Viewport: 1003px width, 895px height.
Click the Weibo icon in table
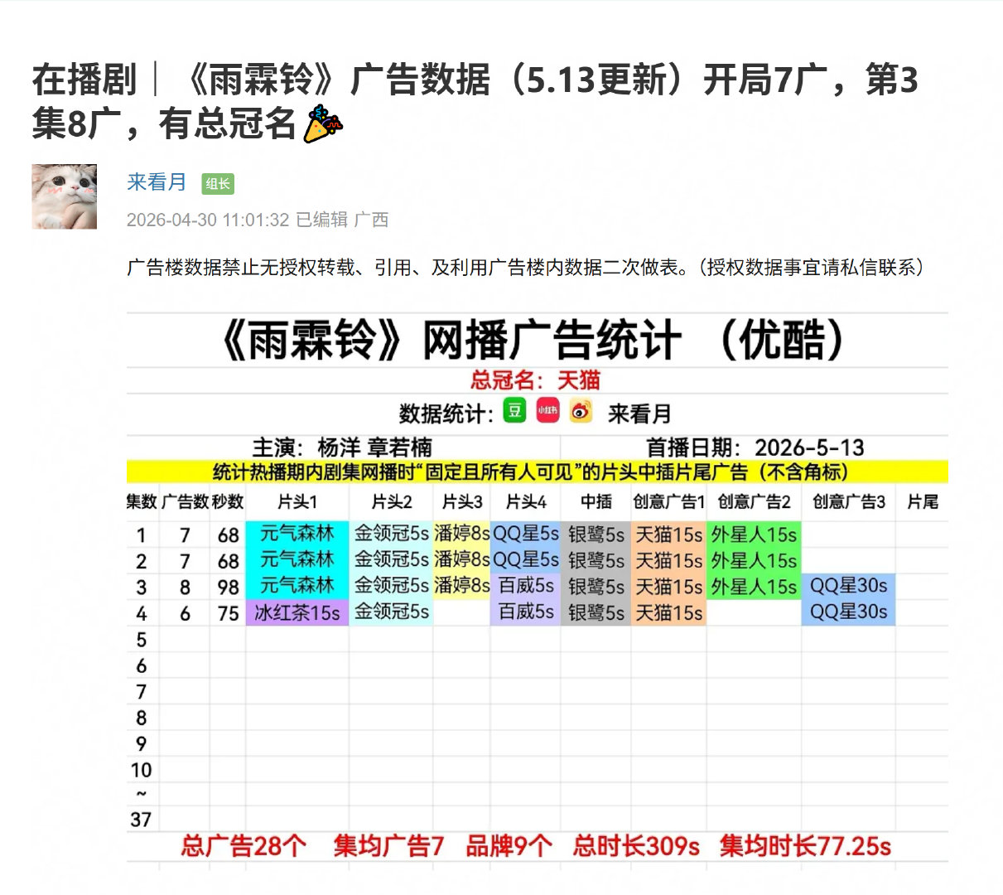[x=581, y=410]
